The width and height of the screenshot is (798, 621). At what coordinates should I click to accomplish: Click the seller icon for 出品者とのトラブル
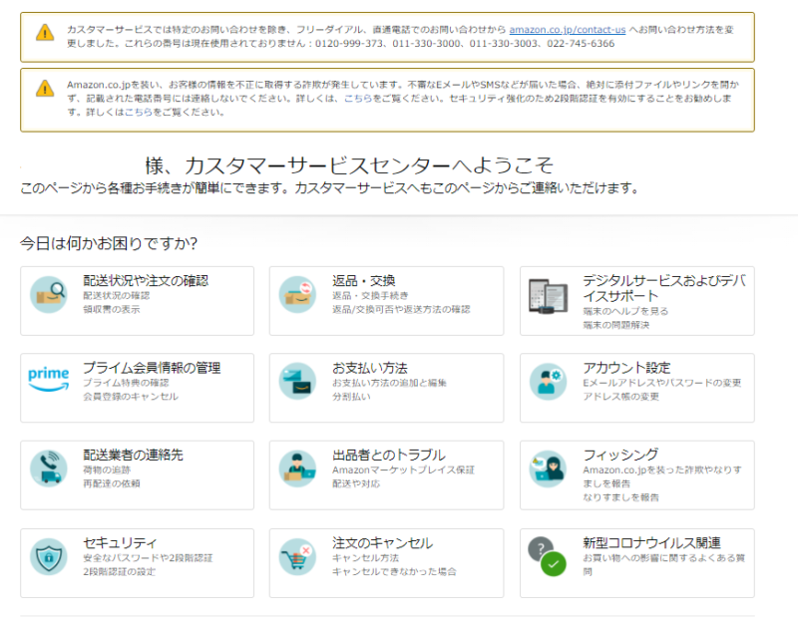tap(297, 468)
